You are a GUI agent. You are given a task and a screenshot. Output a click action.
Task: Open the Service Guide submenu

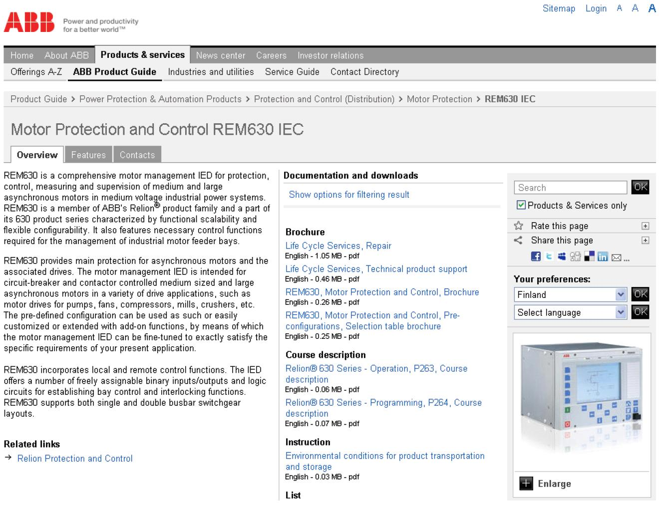click(x=292, y=72)
